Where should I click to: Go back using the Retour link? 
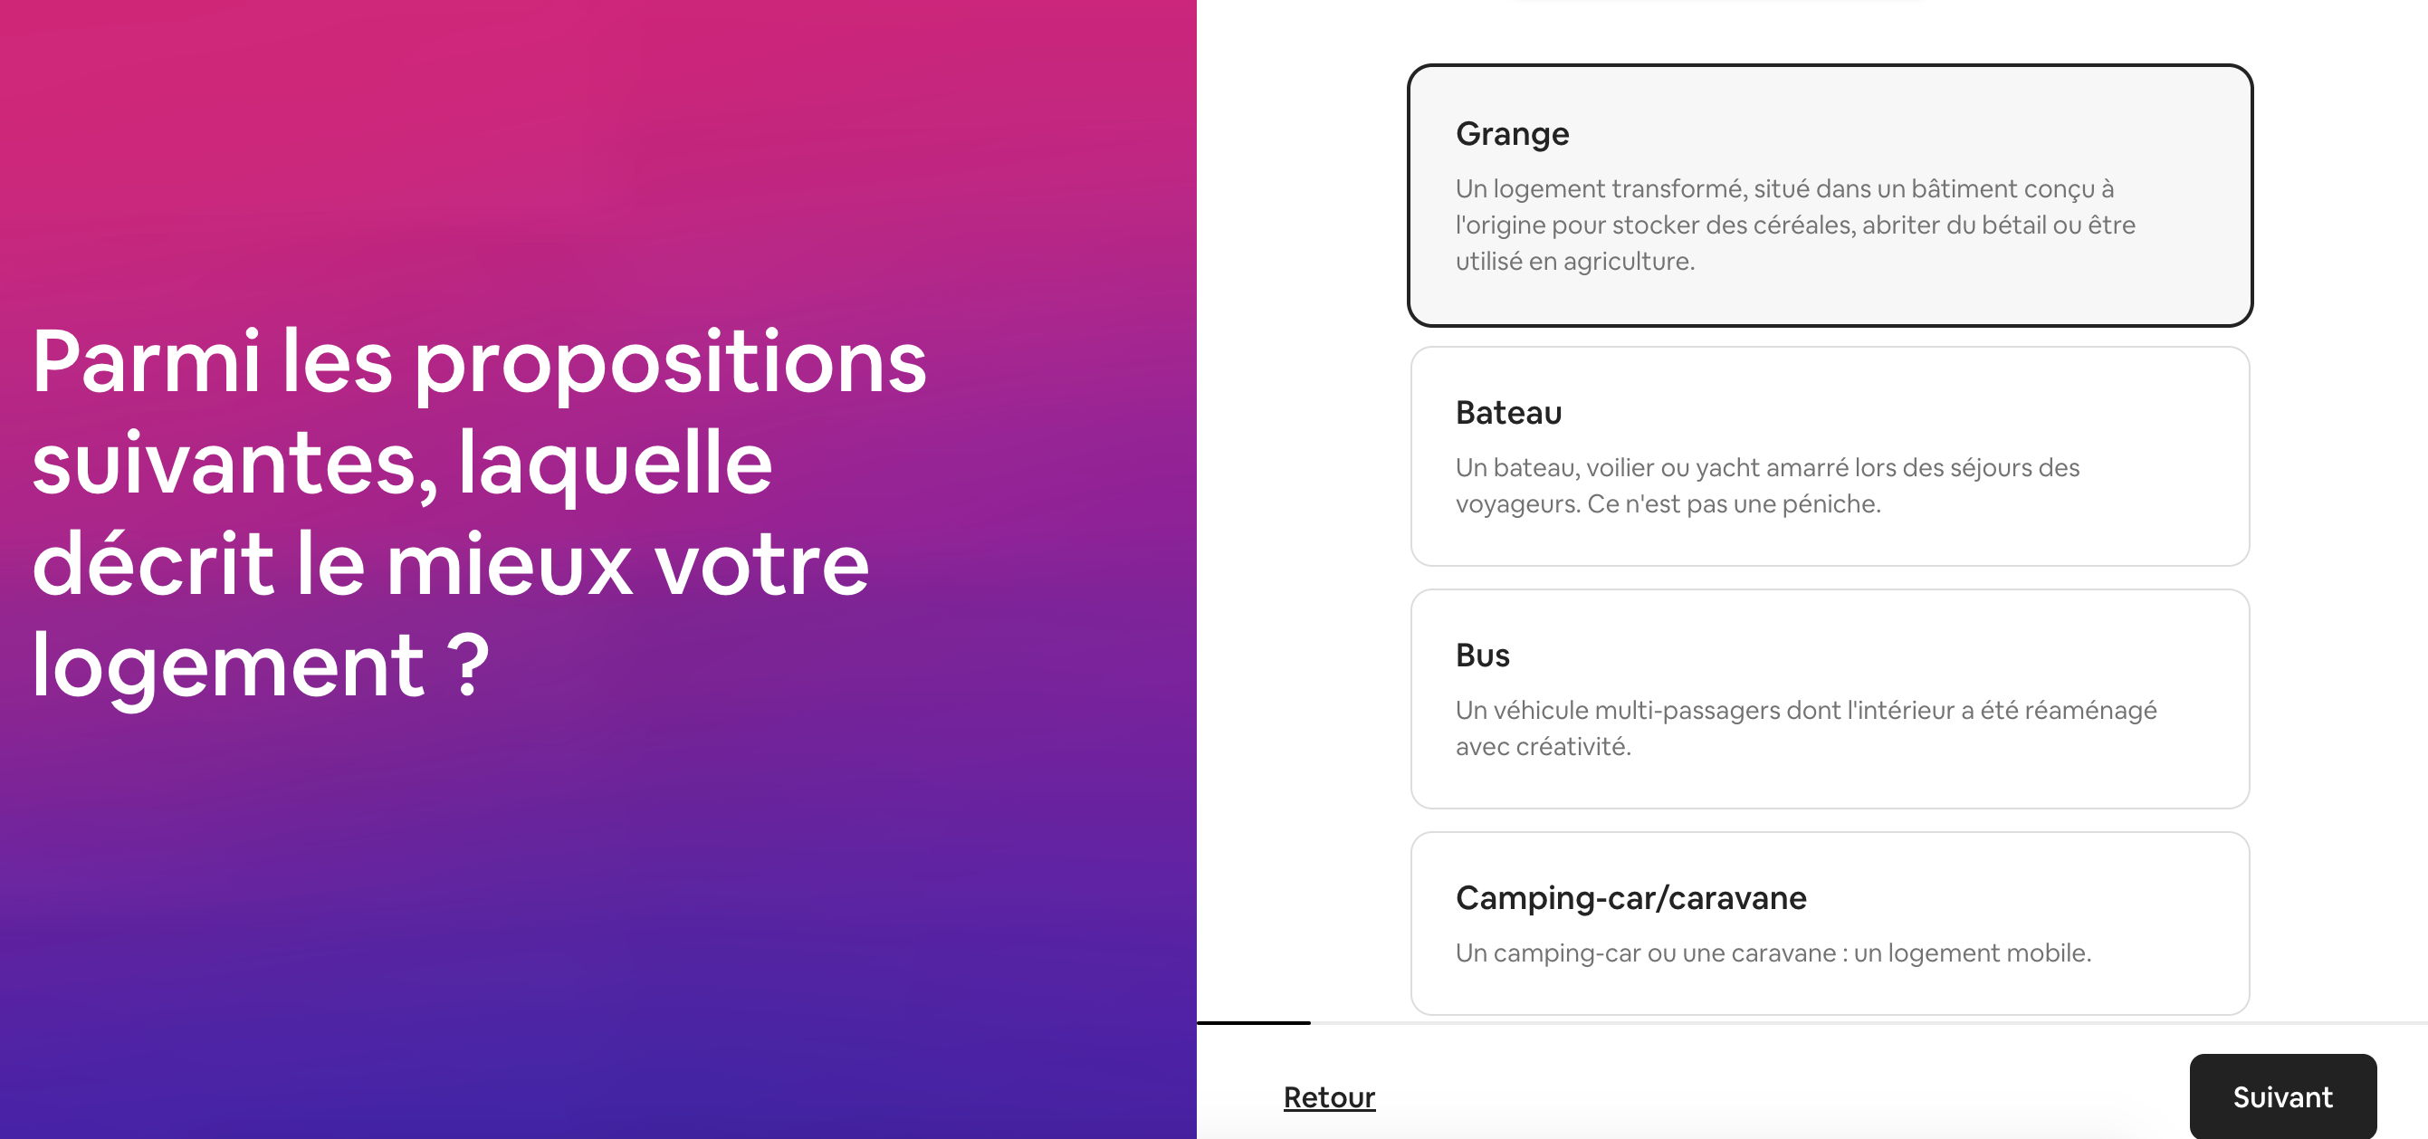tap(1329, 1096)
